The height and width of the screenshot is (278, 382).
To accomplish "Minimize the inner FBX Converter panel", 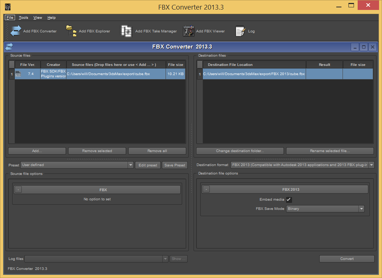I will 355,47.
